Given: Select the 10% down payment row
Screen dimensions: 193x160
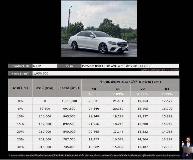Looking at the screenshot, I should click(94, 116).
